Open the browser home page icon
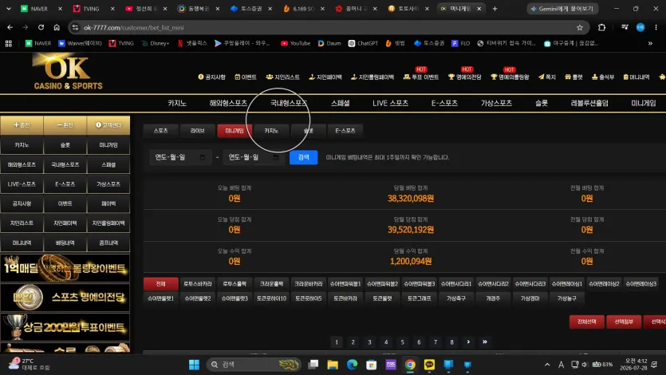The height and width of the screenshot is (375, 666). pyautogui.click(x=57, y=27)
